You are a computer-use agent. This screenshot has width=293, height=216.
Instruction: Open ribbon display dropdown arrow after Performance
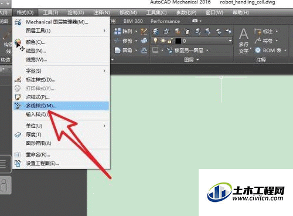(x=200, y=21)
